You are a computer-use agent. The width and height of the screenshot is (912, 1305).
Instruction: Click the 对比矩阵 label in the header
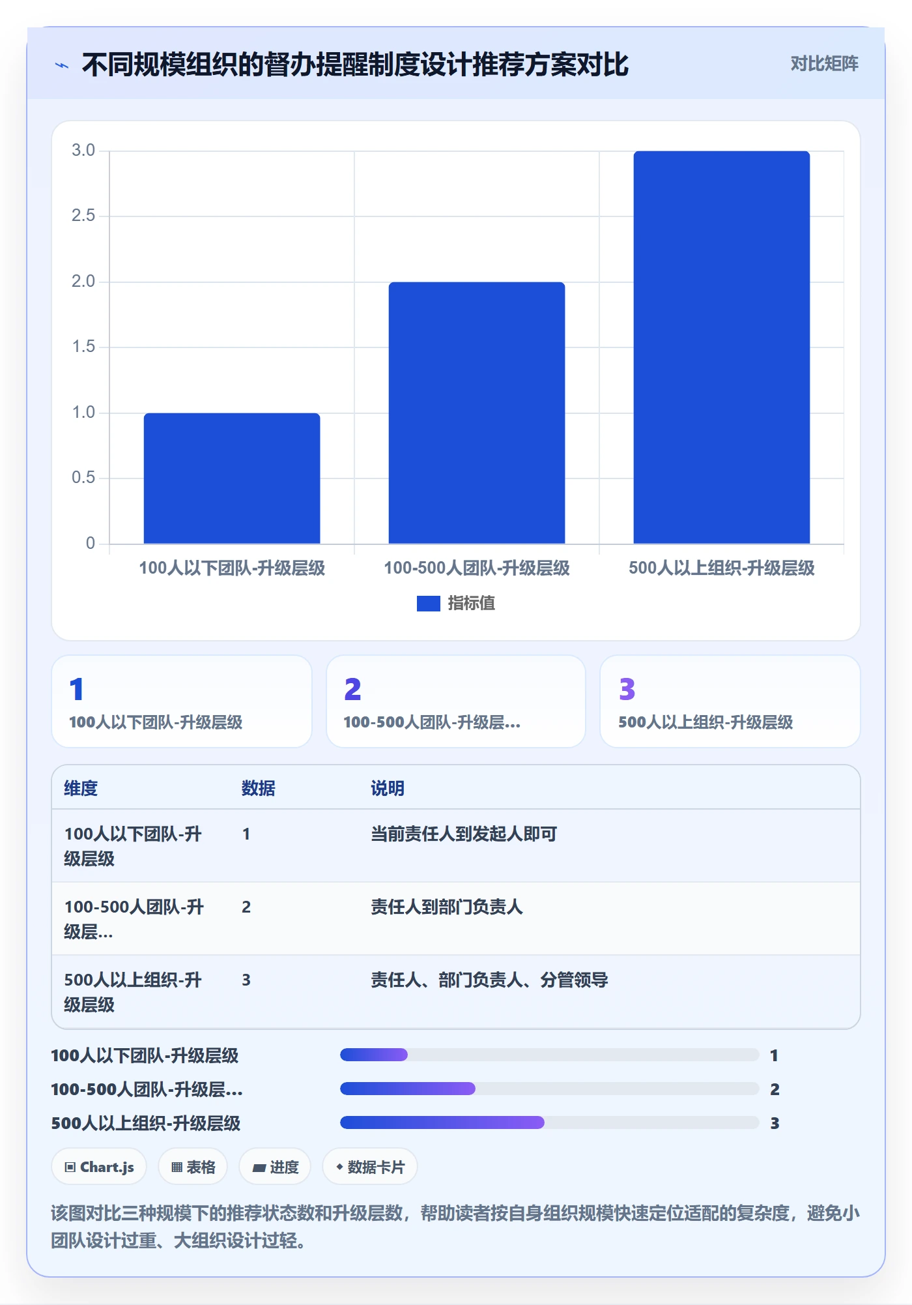(x=824, y=64)
